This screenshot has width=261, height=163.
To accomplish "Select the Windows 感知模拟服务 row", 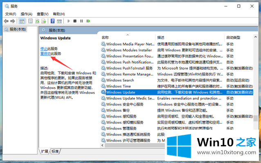I will [x=177, y=122].
